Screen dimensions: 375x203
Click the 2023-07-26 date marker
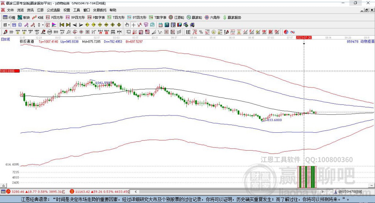304,38
